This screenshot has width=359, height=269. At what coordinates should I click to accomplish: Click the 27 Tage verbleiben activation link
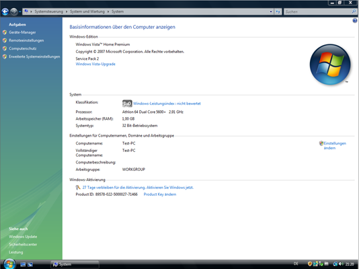(x=138, y=188)
